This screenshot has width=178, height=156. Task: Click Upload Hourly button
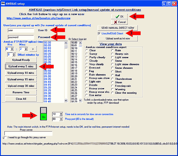21,60
